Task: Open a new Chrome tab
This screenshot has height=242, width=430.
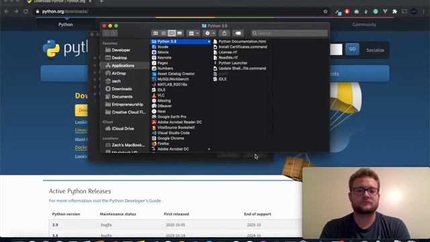Action: coord(101,1)
